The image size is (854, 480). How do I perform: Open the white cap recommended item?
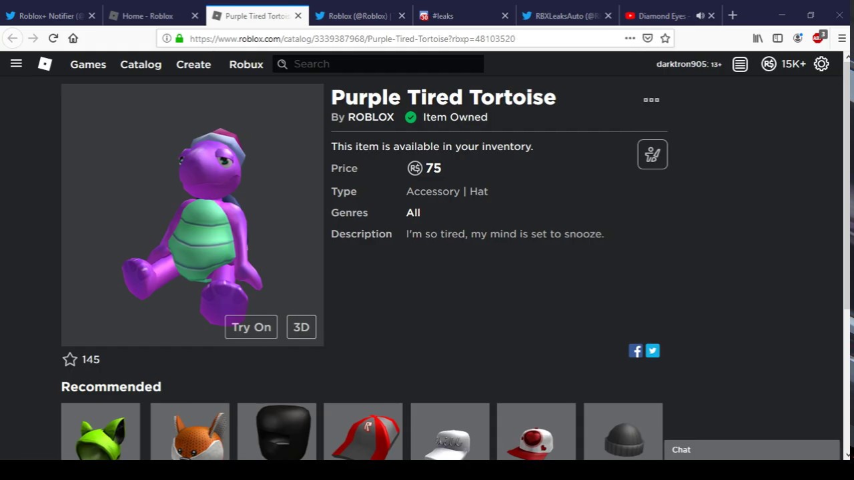pyautogui.click(x=450, y=431)
